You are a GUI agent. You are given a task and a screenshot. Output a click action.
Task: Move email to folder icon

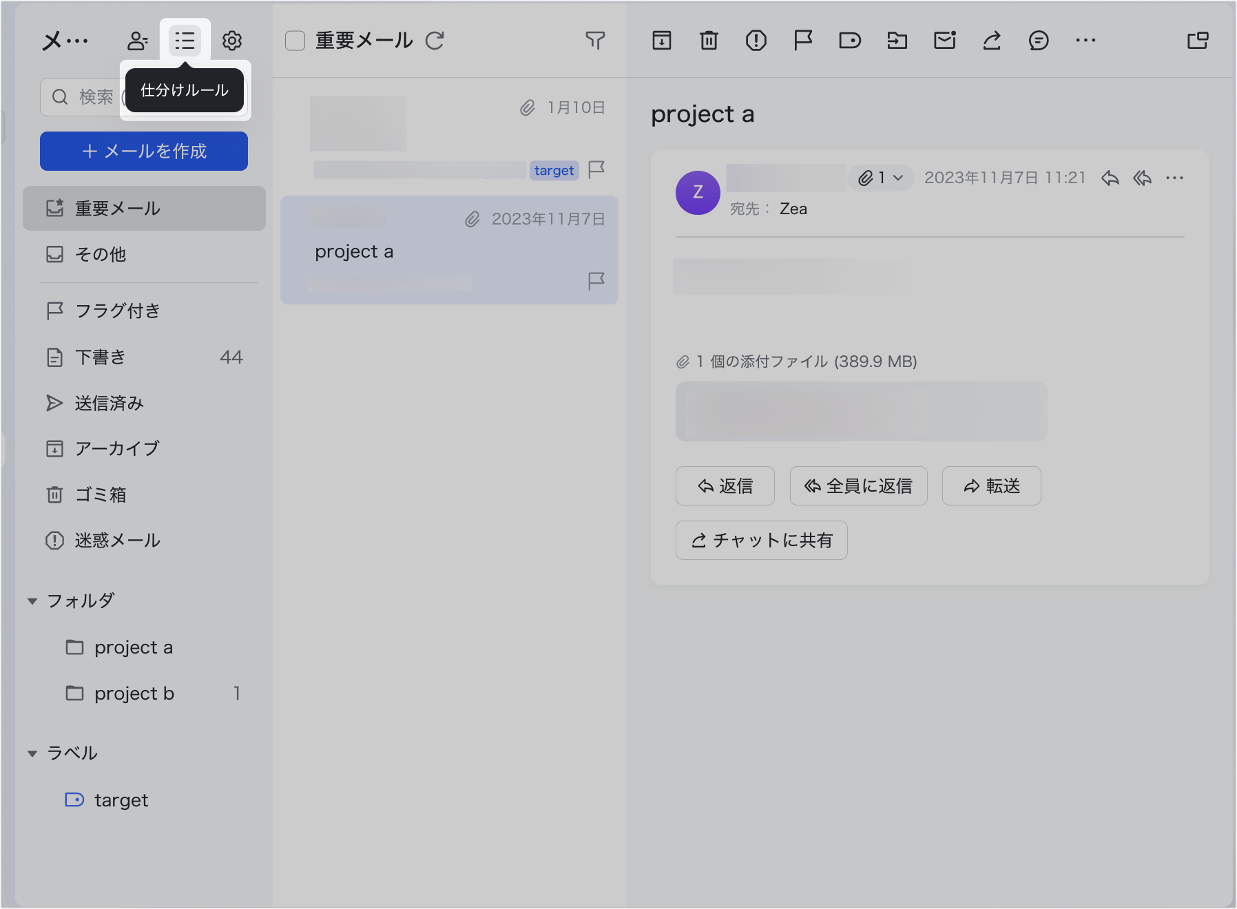[897, 41]
